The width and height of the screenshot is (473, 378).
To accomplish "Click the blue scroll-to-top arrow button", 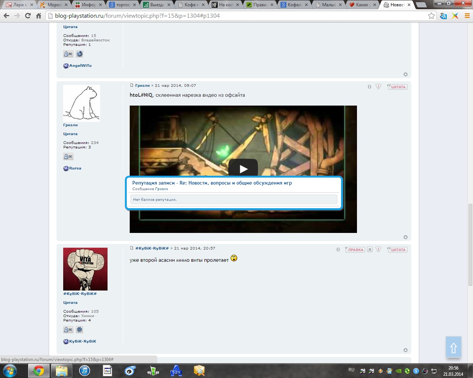I will pos(453,347).
